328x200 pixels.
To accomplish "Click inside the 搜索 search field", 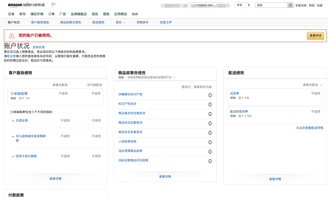I will coord(271,5).
